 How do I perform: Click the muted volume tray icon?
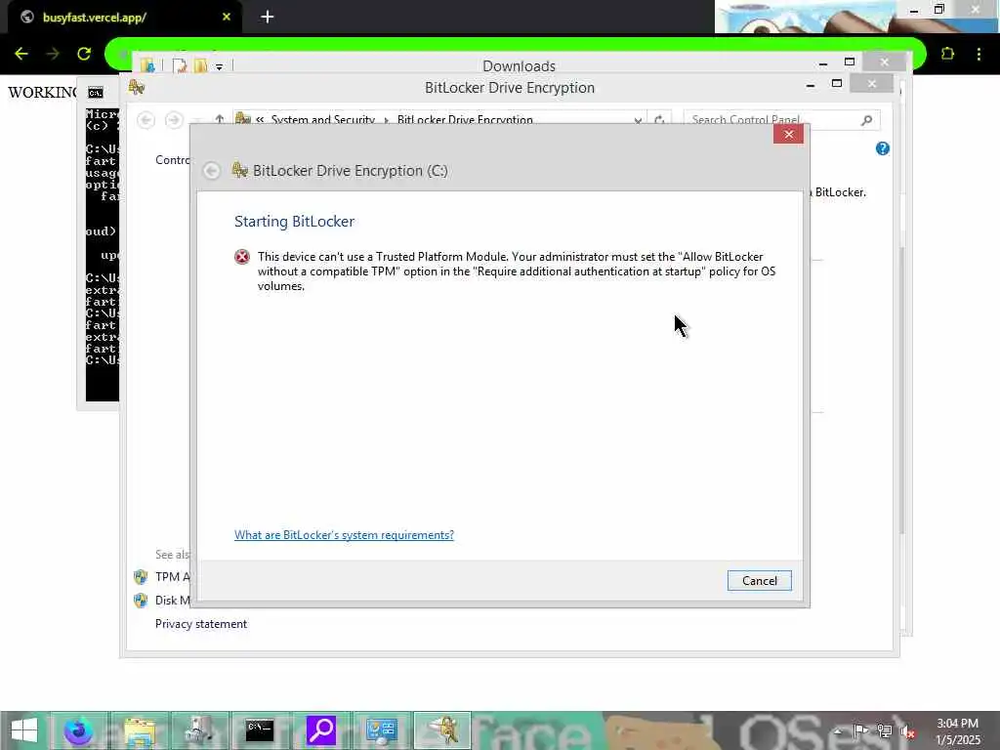click(x=907, y=730)
